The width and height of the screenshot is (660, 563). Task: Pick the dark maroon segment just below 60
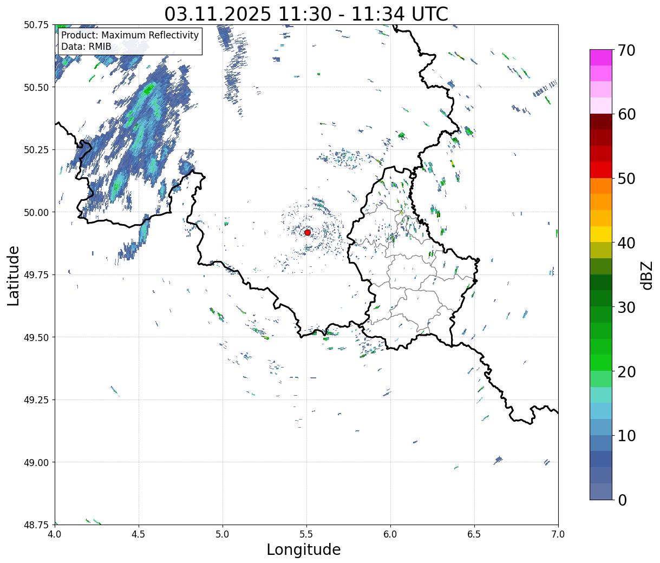pos(601,122)
